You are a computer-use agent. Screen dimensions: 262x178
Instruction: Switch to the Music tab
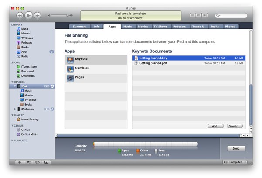click(x=127, y=27)
